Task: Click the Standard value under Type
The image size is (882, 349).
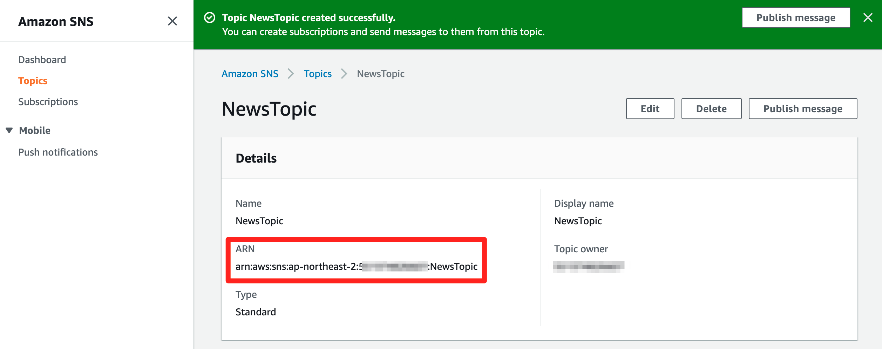Action: pyautogui.click(x=256, y=312)
